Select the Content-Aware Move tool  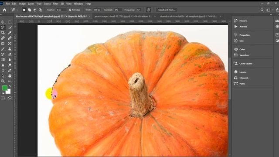(10, 44)
